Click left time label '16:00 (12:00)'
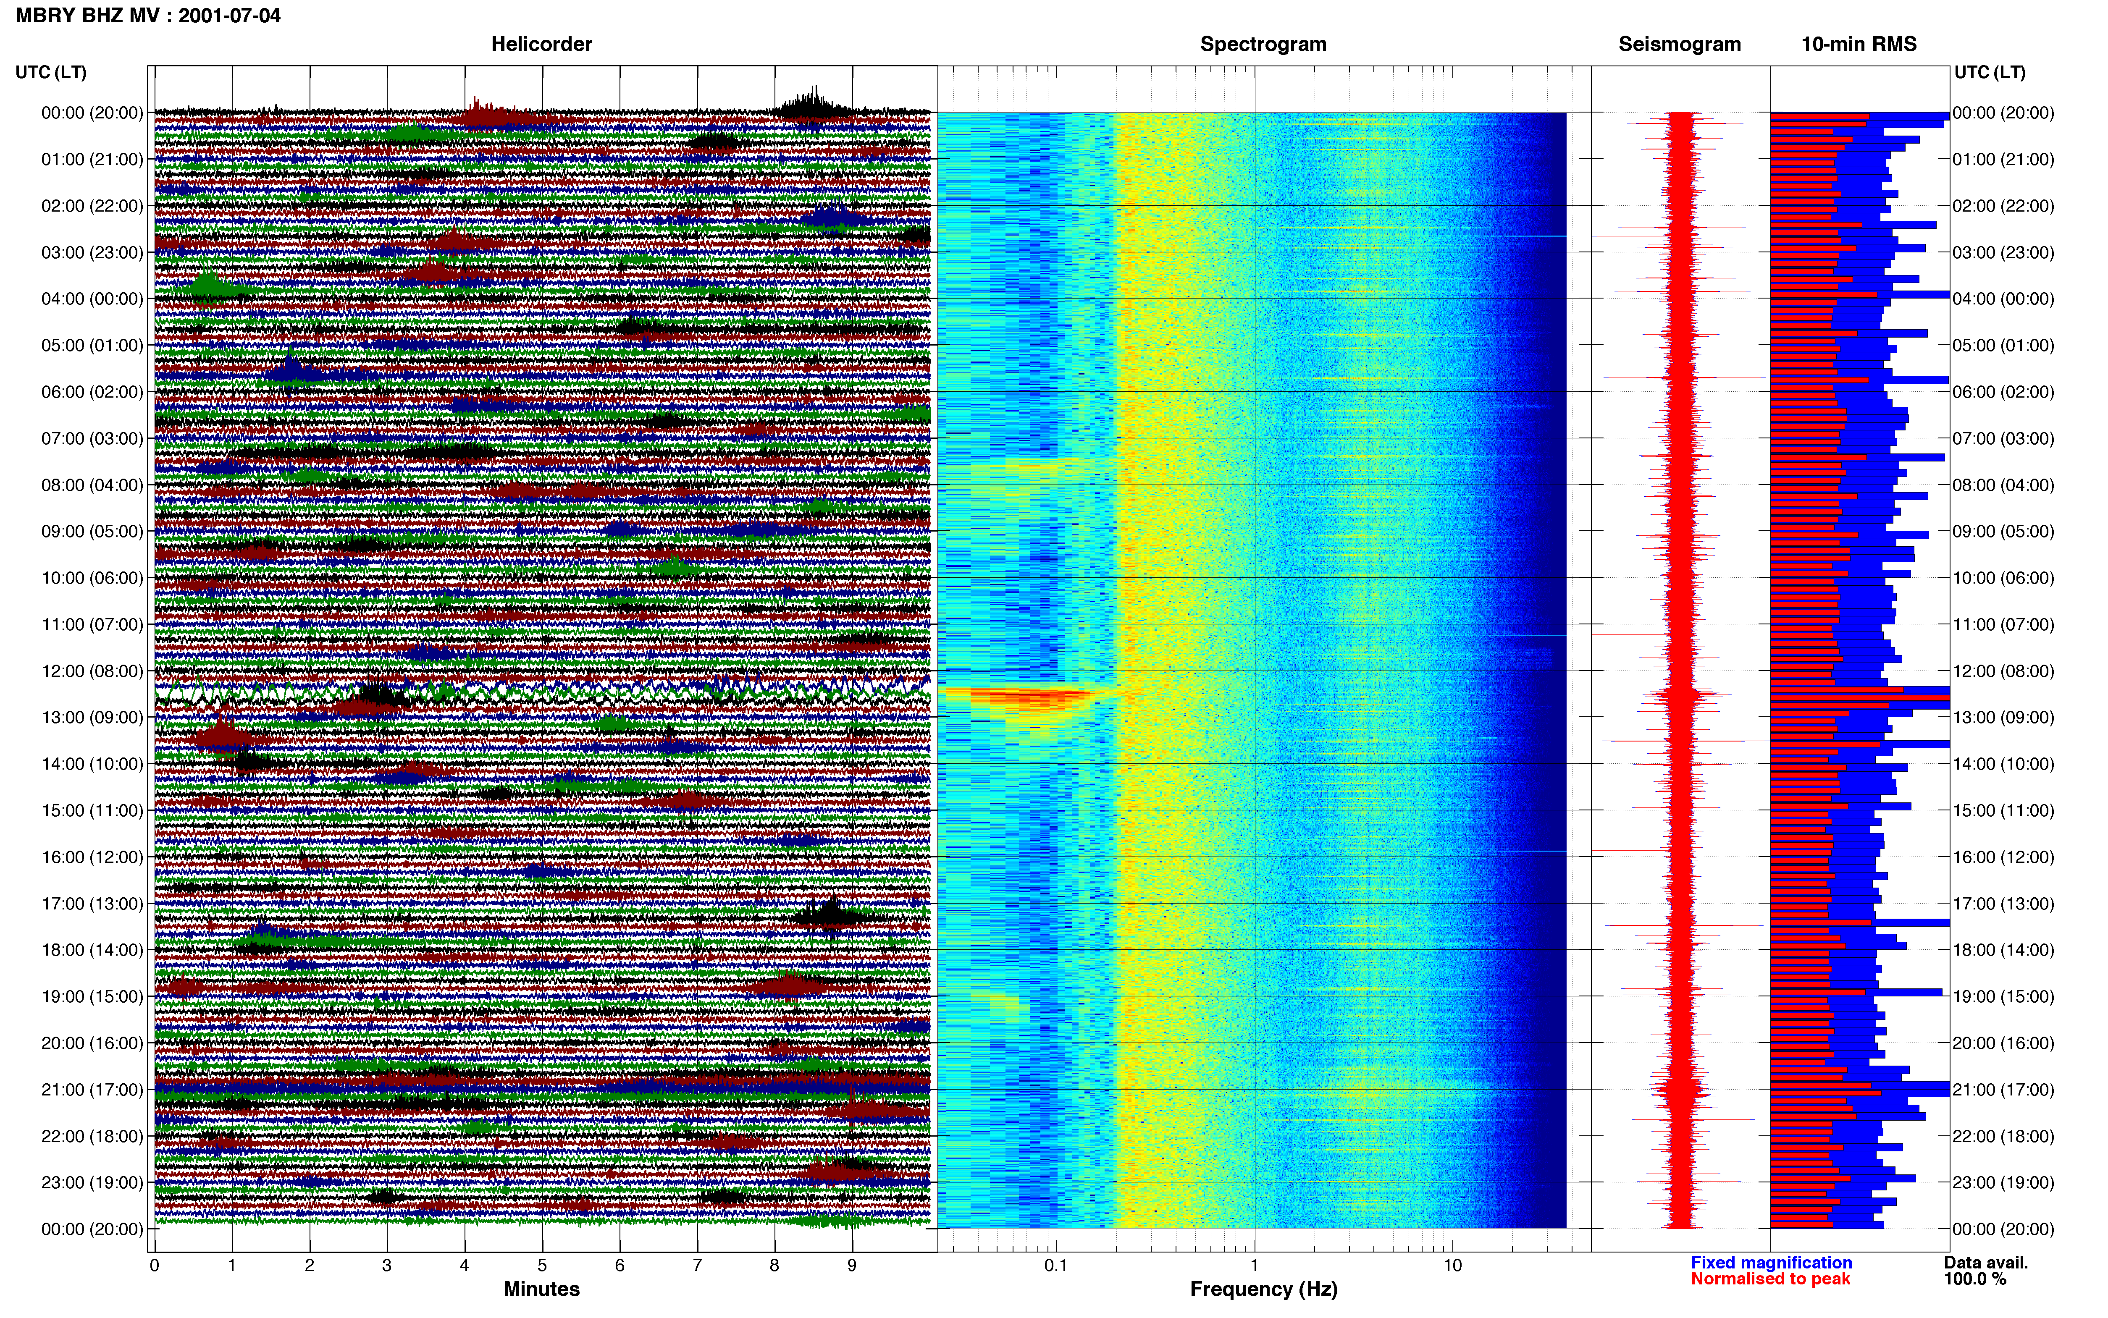Screen dimensions: 2108x1318 [92, 856]
